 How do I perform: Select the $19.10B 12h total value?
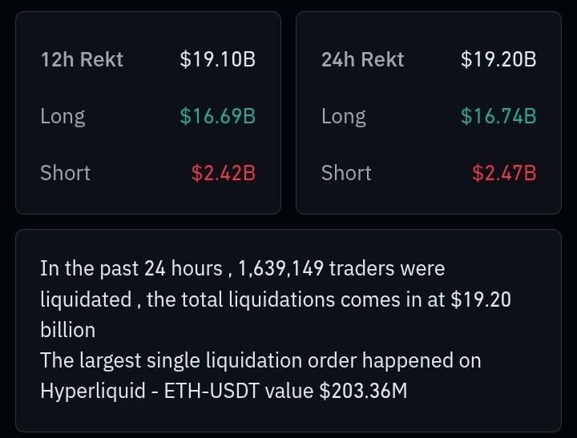[x=217, y=59]
